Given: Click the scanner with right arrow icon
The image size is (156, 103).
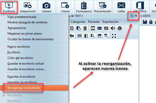Looking at the screenshot, I should click(x=106, y=36).
